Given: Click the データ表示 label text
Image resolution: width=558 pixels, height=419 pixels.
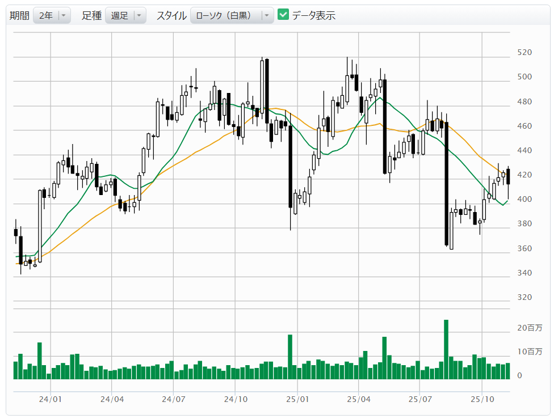Looking at the screenshot, I should tap(314, 16).
